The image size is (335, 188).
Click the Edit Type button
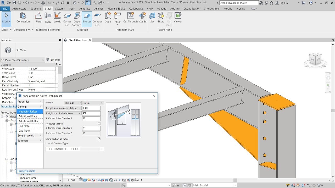(x=53, y=60)
